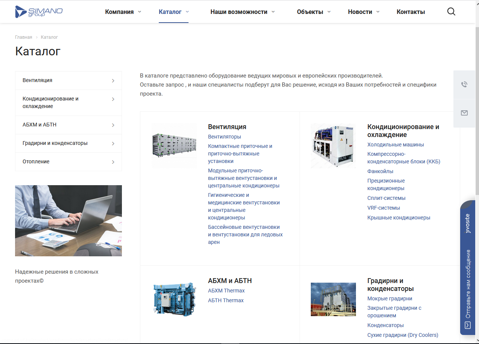The image size is (479, 344).
Task: Go to the Контакты page
Action: click(411, 12)
